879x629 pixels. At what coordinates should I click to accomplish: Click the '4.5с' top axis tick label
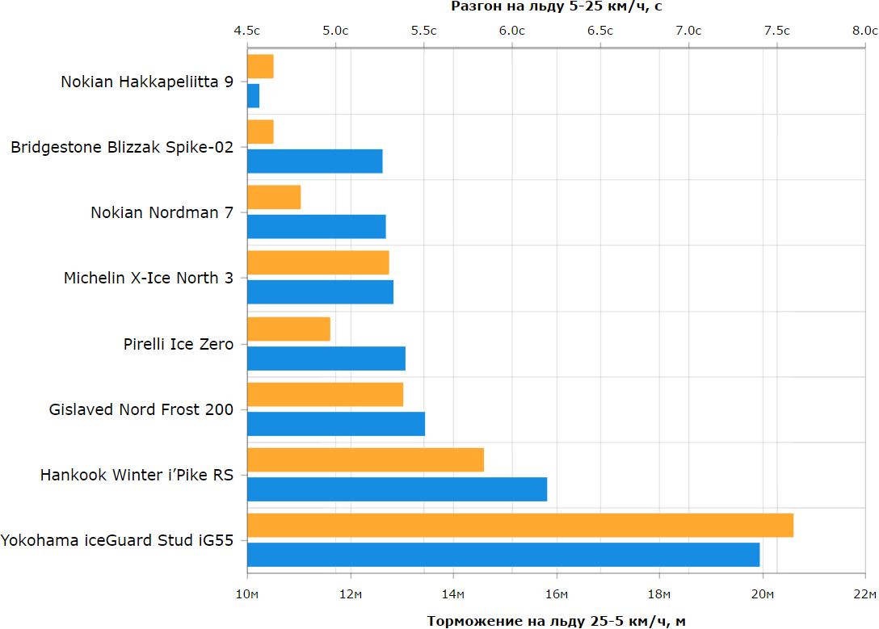(247, 30)
